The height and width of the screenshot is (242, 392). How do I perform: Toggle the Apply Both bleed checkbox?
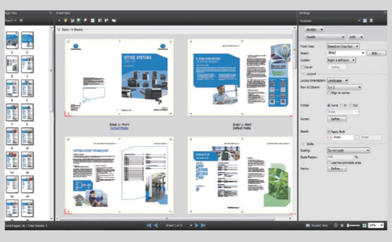(x=329, y=132)
